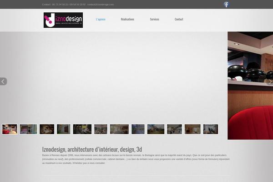Navigate to the Services page
The width and height of the screenshot is (273, 182).
pyautogui.click(x=155, y=19)
